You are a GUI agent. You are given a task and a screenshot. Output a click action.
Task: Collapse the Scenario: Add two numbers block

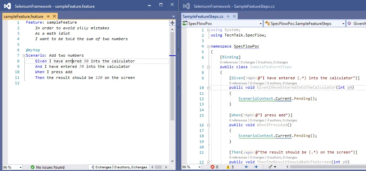24,56
